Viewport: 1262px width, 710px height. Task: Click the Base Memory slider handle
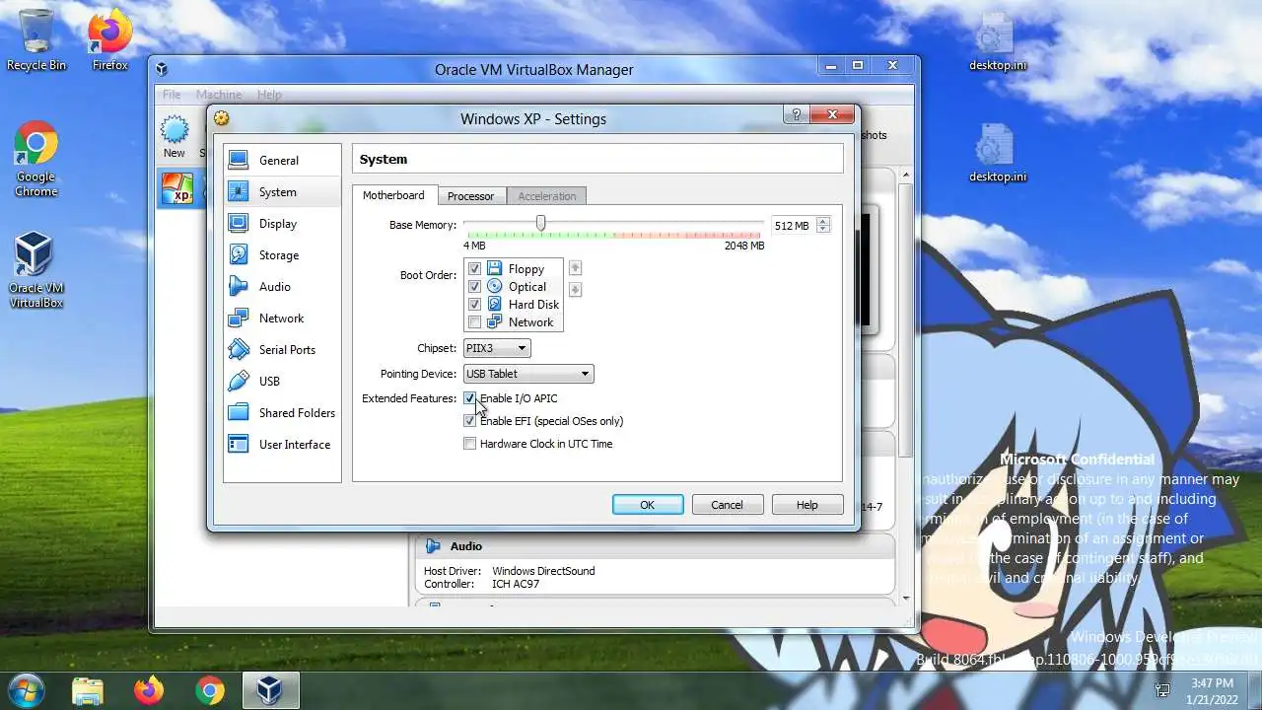tap(540, 224)
